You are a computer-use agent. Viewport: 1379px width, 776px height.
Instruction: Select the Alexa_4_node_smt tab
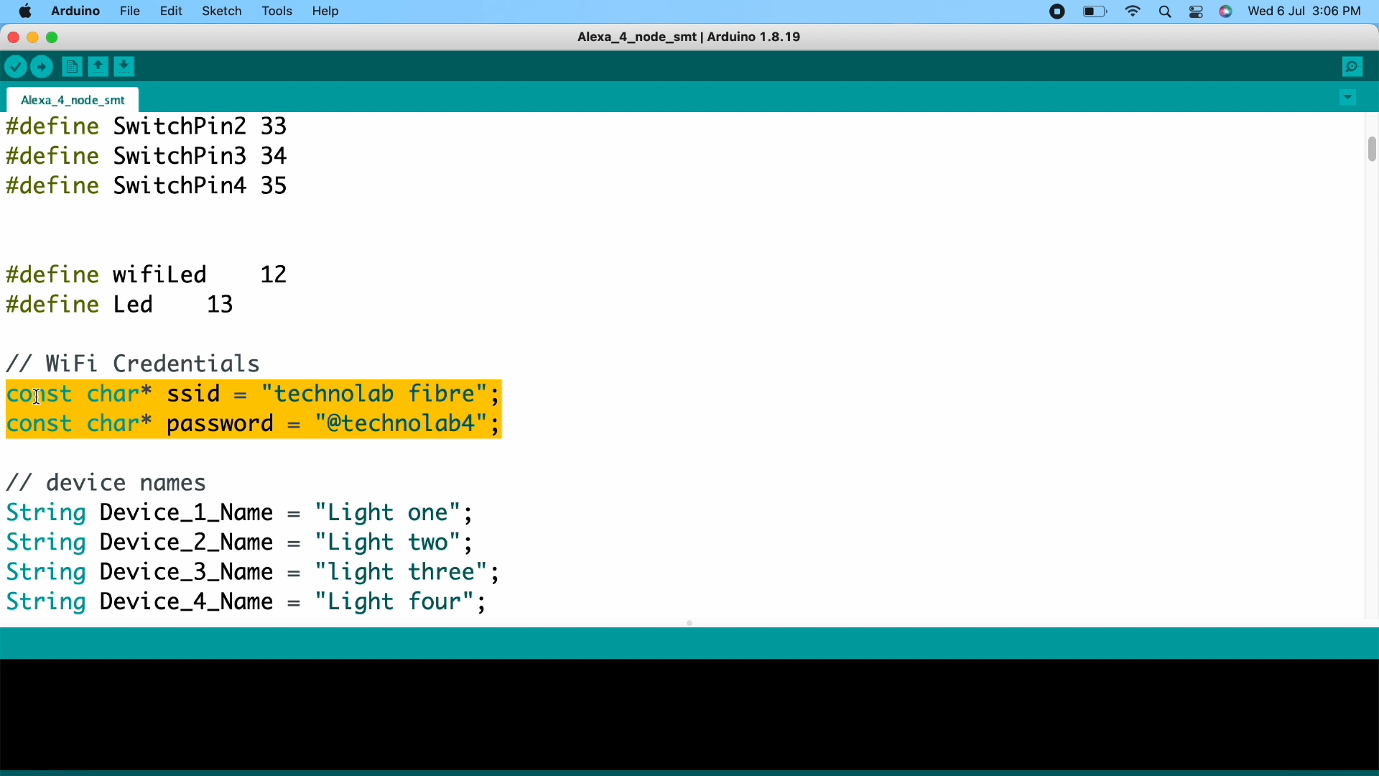pos(73,100)
